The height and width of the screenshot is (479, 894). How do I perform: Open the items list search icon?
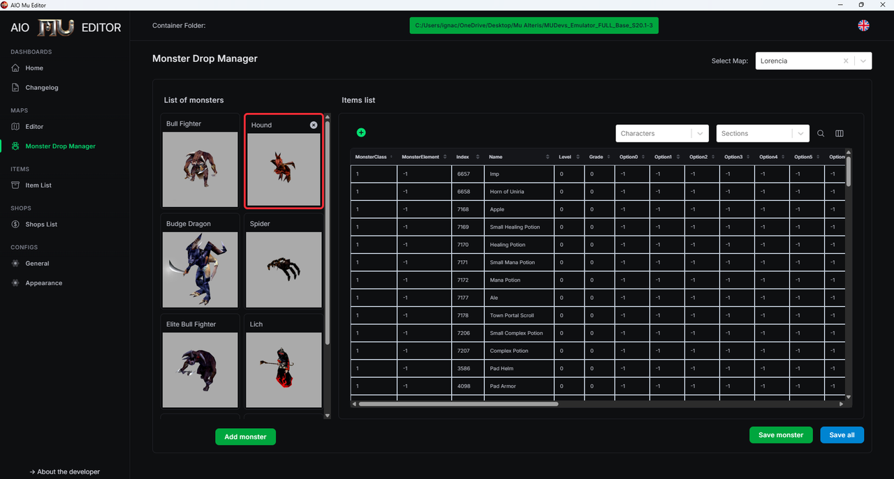[x=821, y=134]
